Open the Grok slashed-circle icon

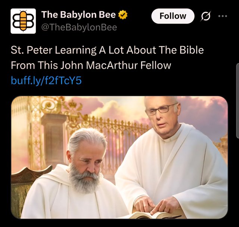click(x=206, y=16)
